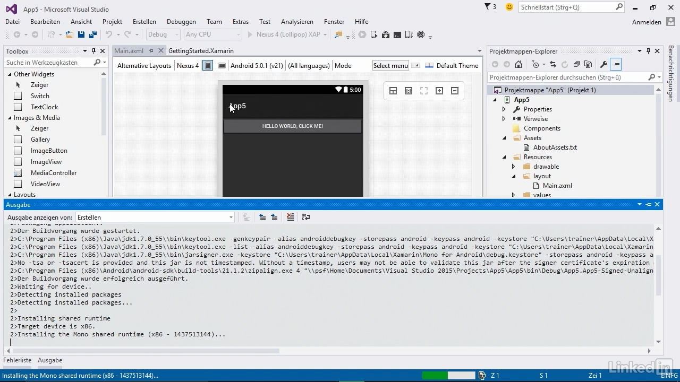The image size is (680, 382).
Task: Open the Debuggen menu
Action: click(181, 22)
